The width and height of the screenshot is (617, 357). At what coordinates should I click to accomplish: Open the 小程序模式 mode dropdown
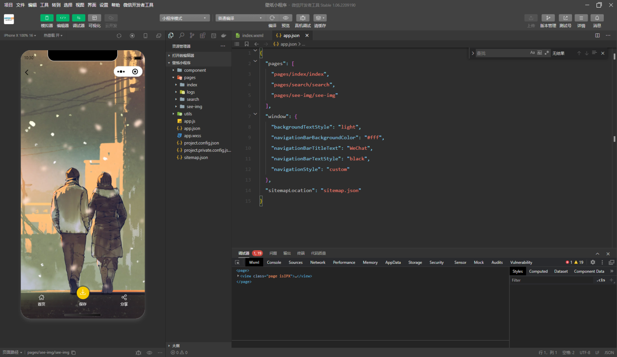point(185,18)
